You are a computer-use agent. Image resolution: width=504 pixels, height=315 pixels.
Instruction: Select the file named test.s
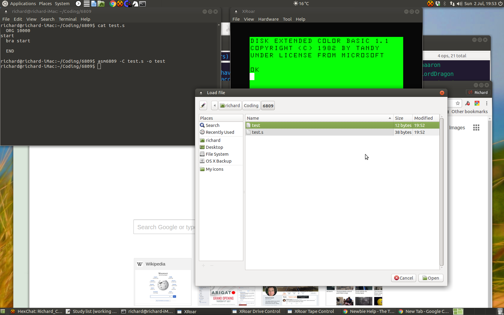point(342,132)
